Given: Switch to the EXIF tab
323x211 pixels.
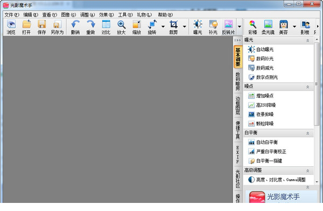Looking at the screenshot, I should click(238, 154).
